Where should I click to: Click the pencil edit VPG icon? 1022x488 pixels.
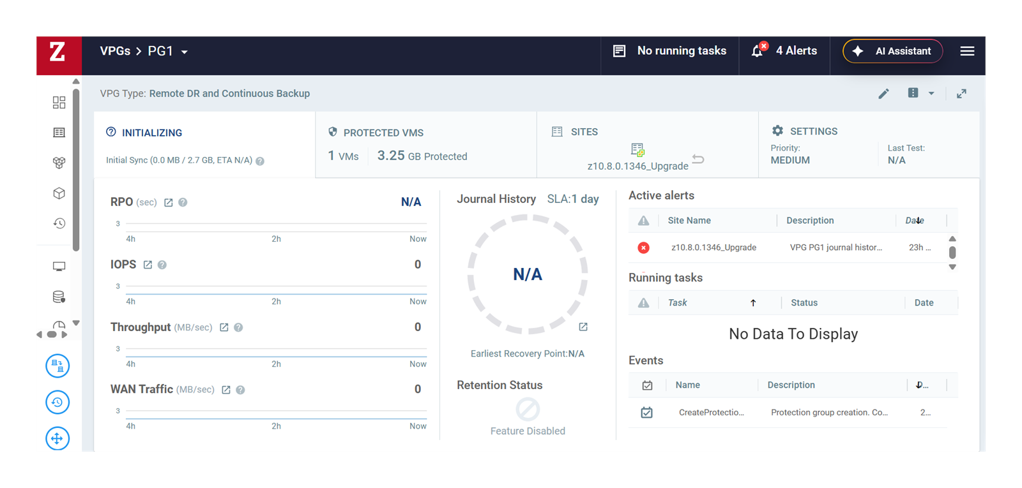pos(883,94)
